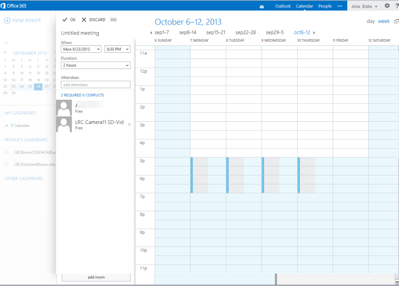Click the more options ellipsis in the top navigation
This screenshot has width=399, height=286.
click(340, 6)
